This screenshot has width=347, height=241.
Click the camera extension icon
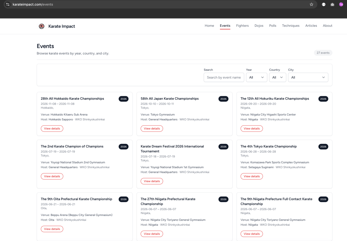click(x=332, y=4)
